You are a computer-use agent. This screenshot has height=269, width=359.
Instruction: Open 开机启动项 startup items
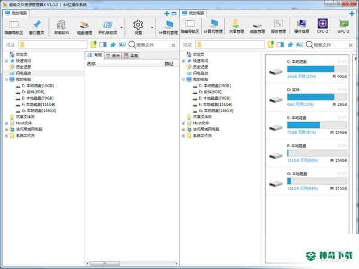[x=108, y=27]
